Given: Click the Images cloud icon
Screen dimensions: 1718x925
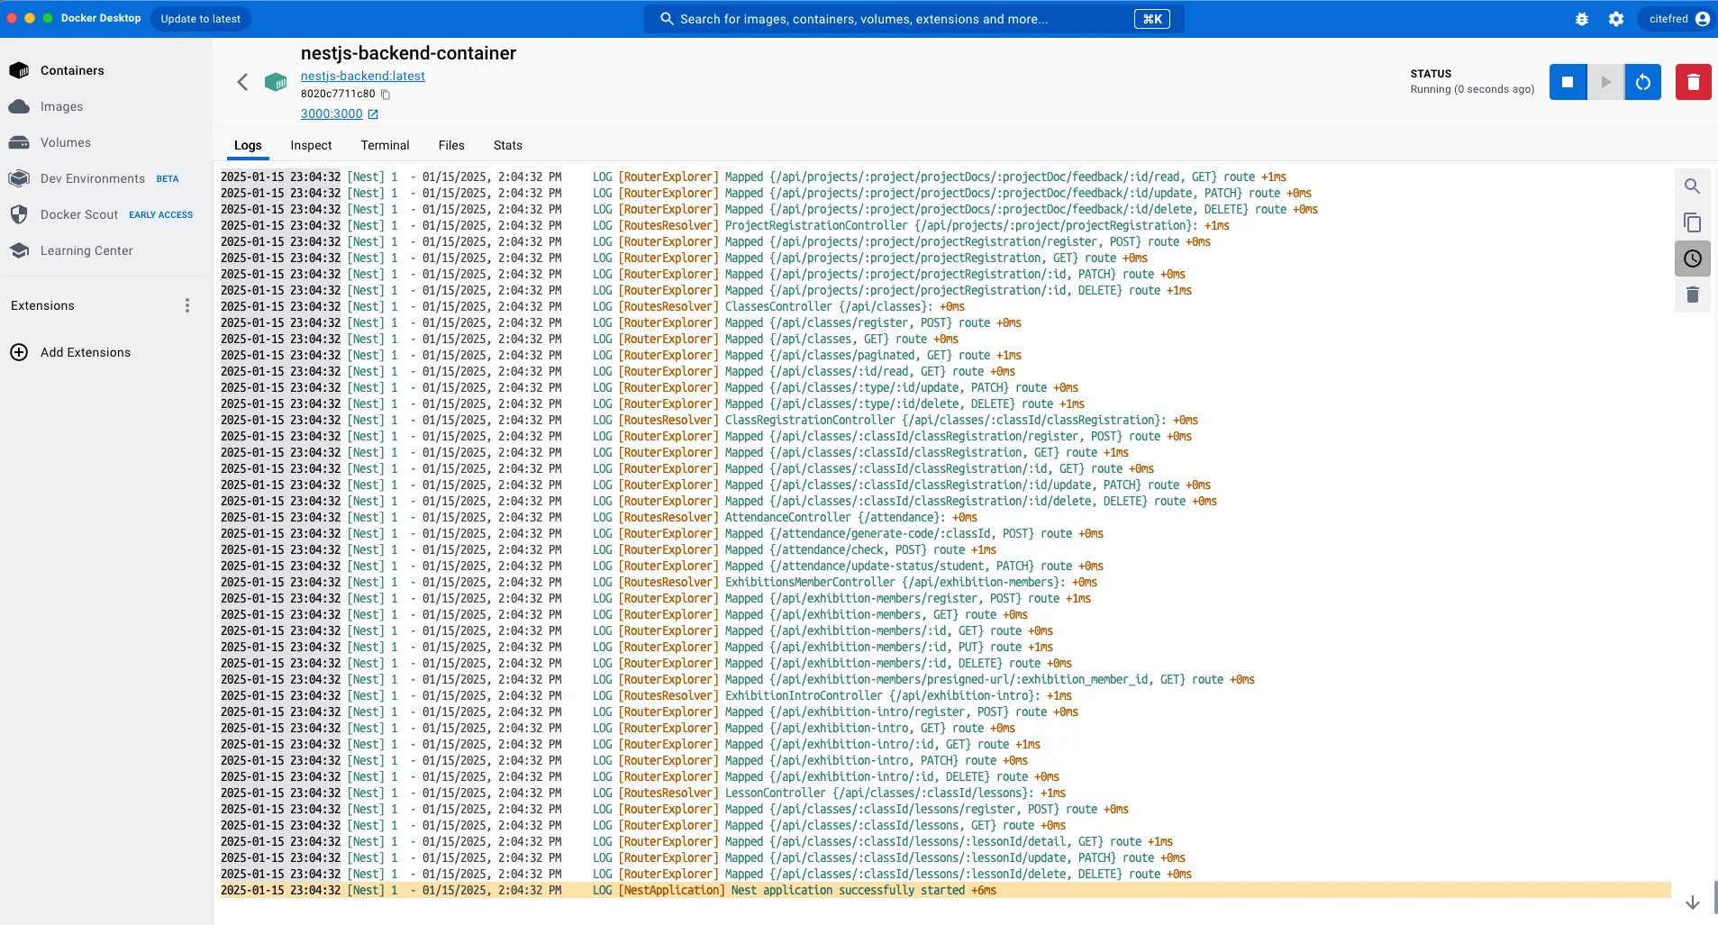Looking at the screenshot, I should 19,106.
